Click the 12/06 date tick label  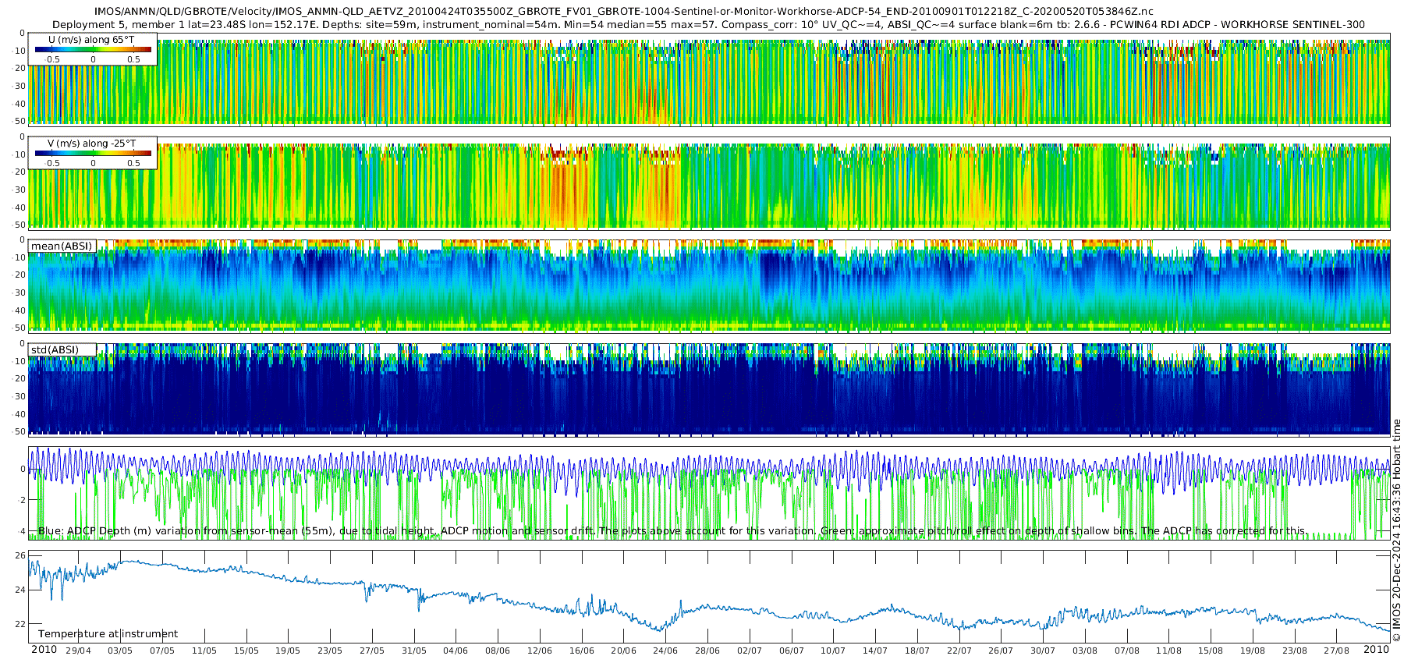[540, 651]
